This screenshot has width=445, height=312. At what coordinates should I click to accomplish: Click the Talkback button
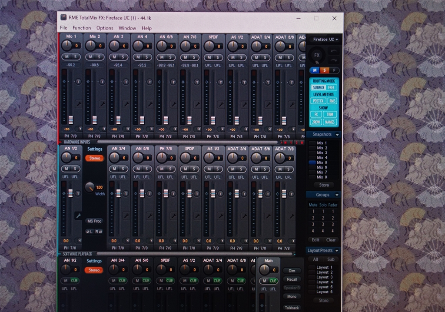click(x=292, y=308)
